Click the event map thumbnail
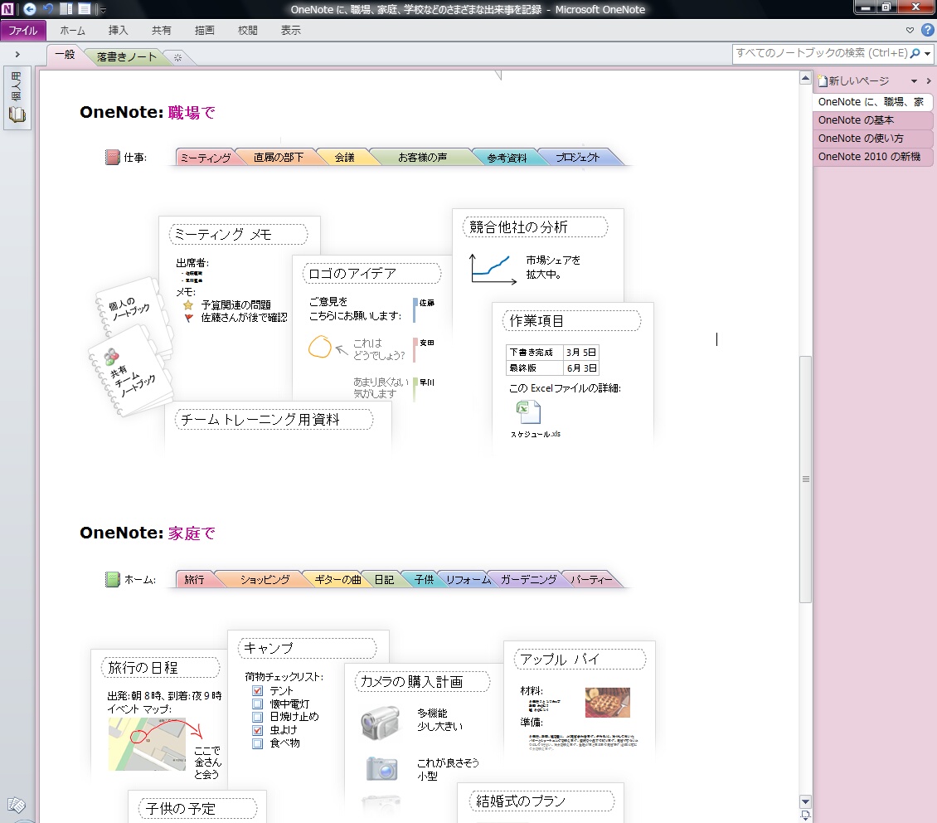Screen dimensions: 937x823 [x=148, y=744]
